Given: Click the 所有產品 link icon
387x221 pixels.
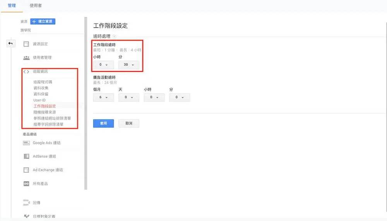Looking at the screenshot, I should coord(26,184).
